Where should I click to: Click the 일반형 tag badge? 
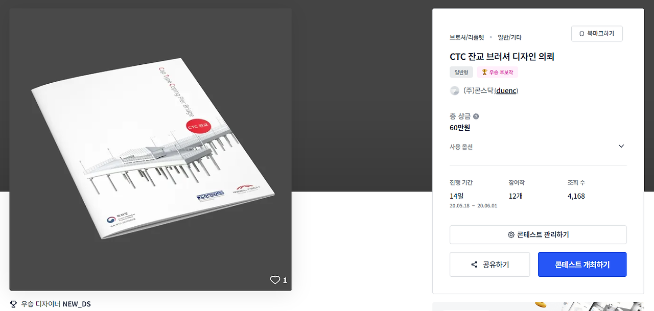461,72
